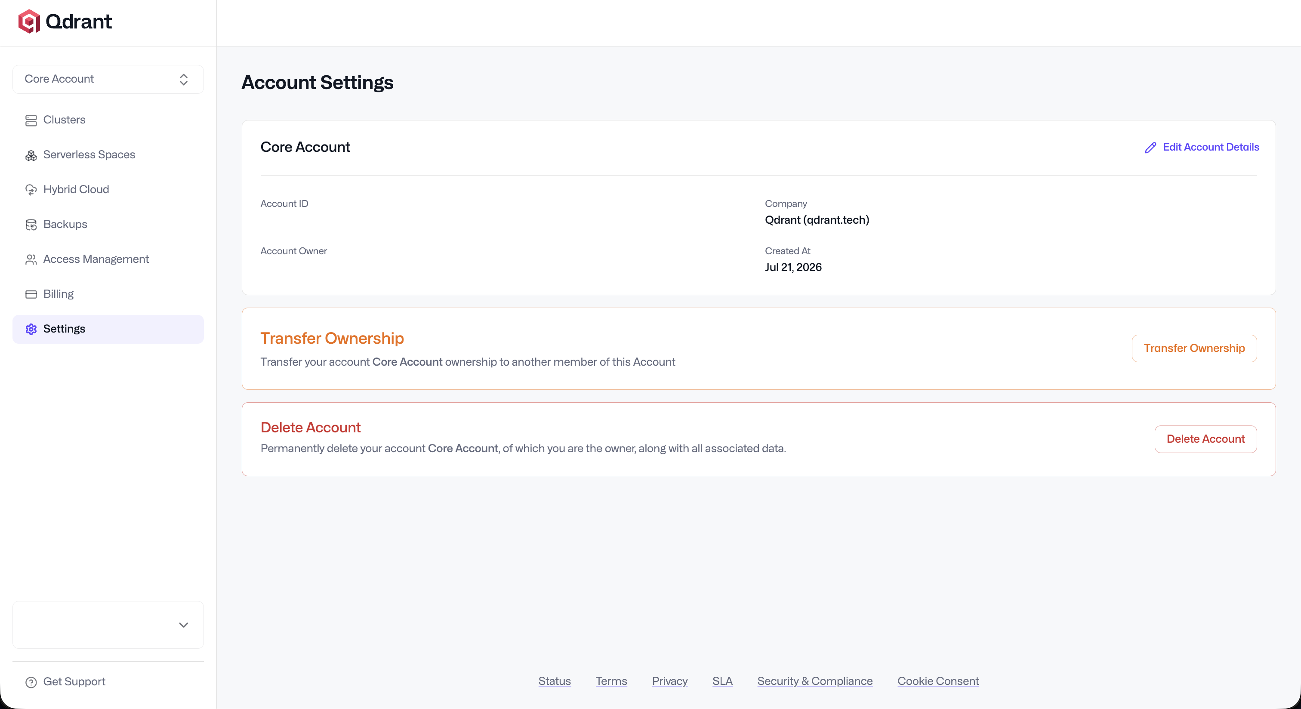Go to Clusters in the sidebar

pyautogui.click(x=108, y=120)
